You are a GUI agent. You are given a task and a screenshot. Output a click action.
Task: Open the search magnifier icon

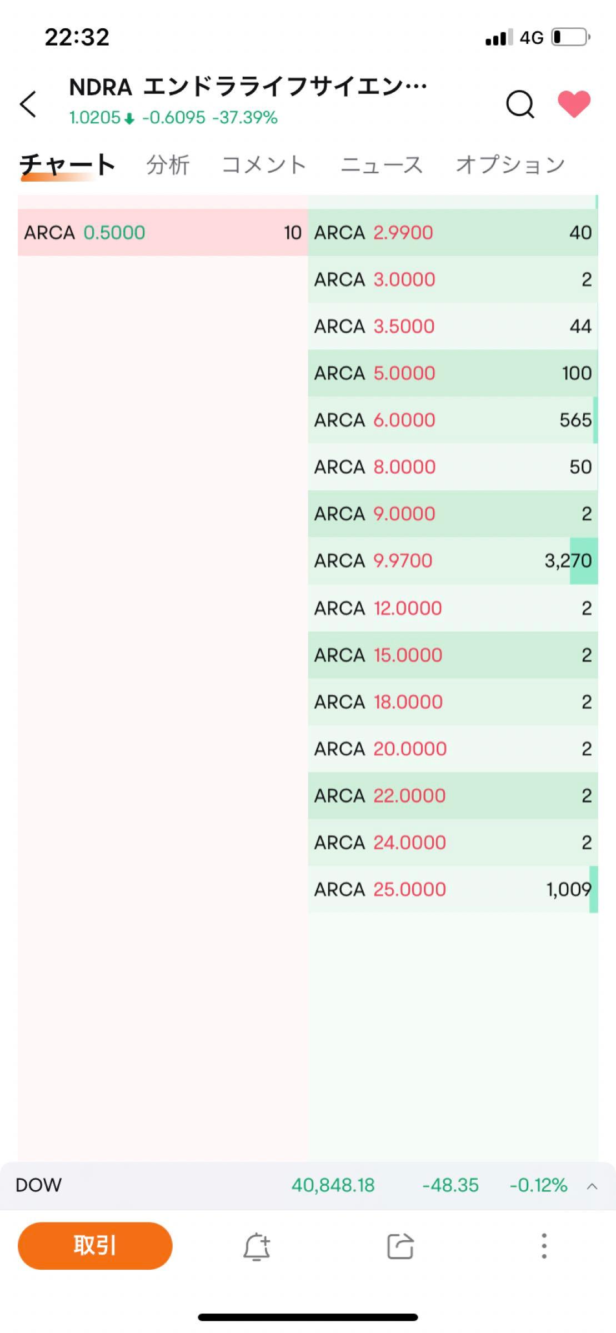click(520, 104)
